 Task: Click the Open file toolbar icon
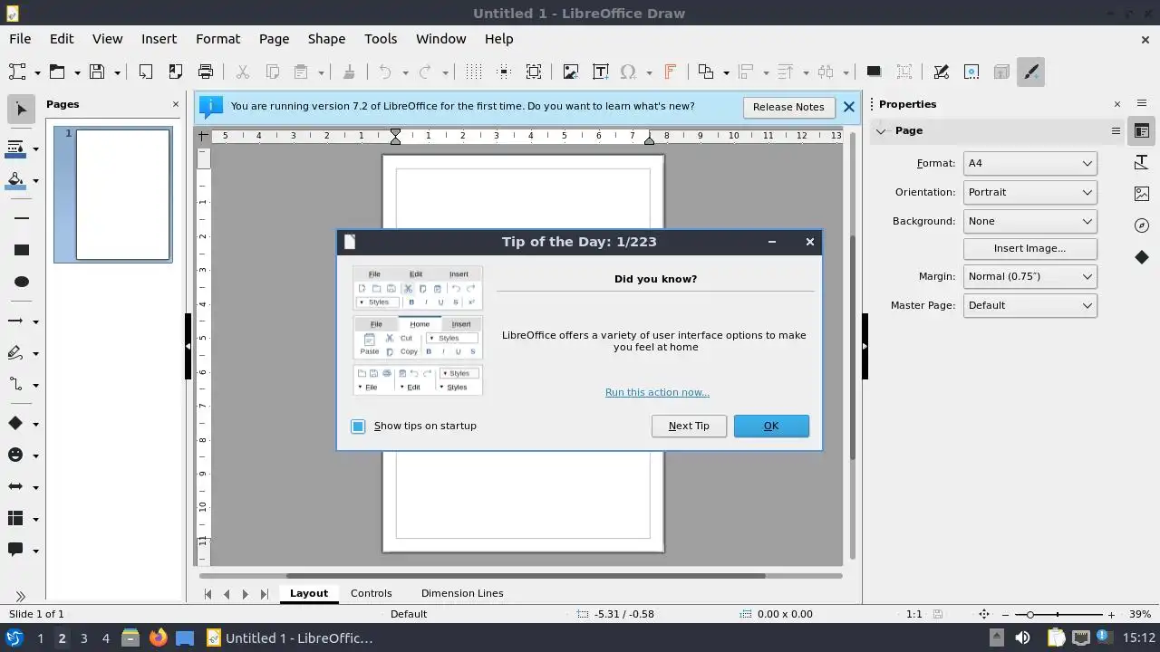click(57, 72)
